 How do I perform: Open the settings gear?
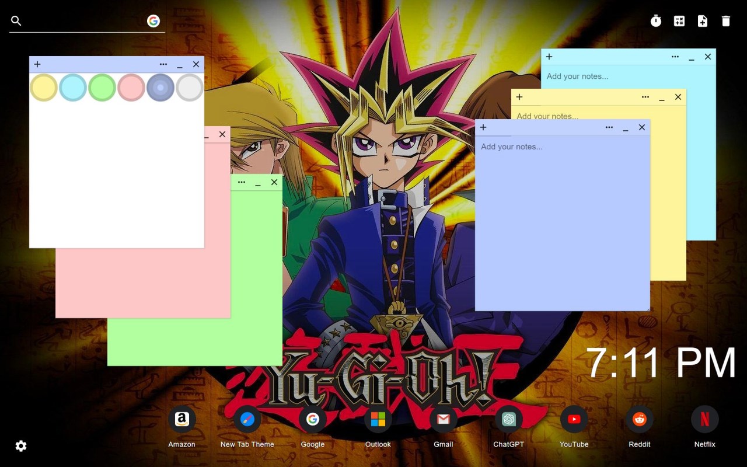pyautogui.click(x=21, y=446)
